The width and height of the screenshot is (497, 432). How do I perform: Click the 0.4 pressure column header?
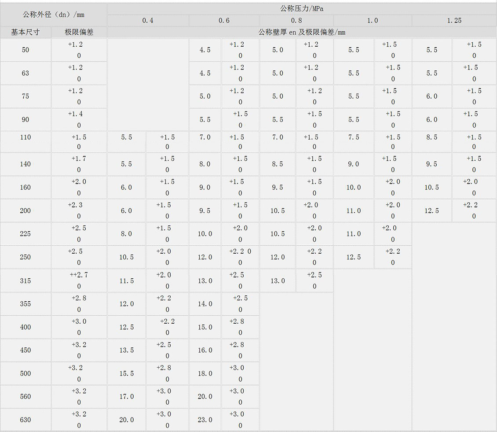pyautogui.click(x=148, y=21)
